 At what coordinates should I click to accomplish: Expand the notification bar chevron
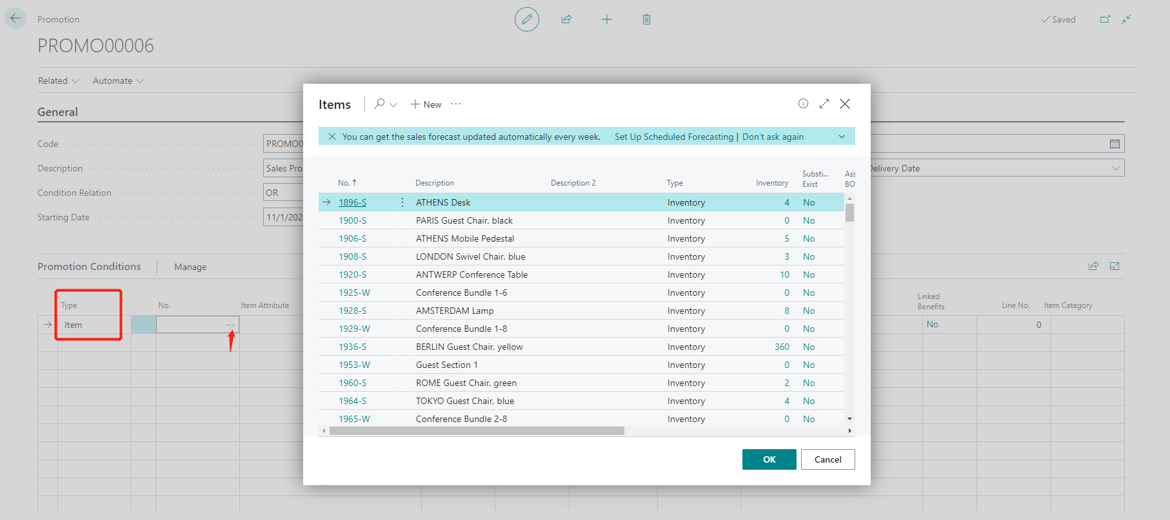tap(842, 137)
